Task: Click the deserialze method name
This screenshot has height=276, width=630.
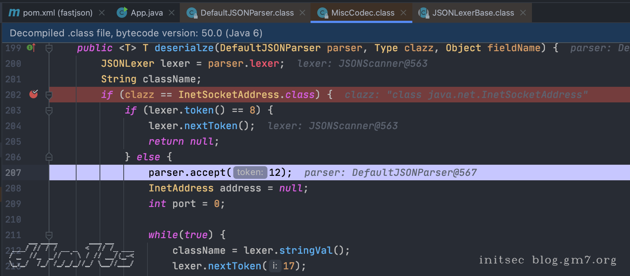Action: click(x=184, y=48)
